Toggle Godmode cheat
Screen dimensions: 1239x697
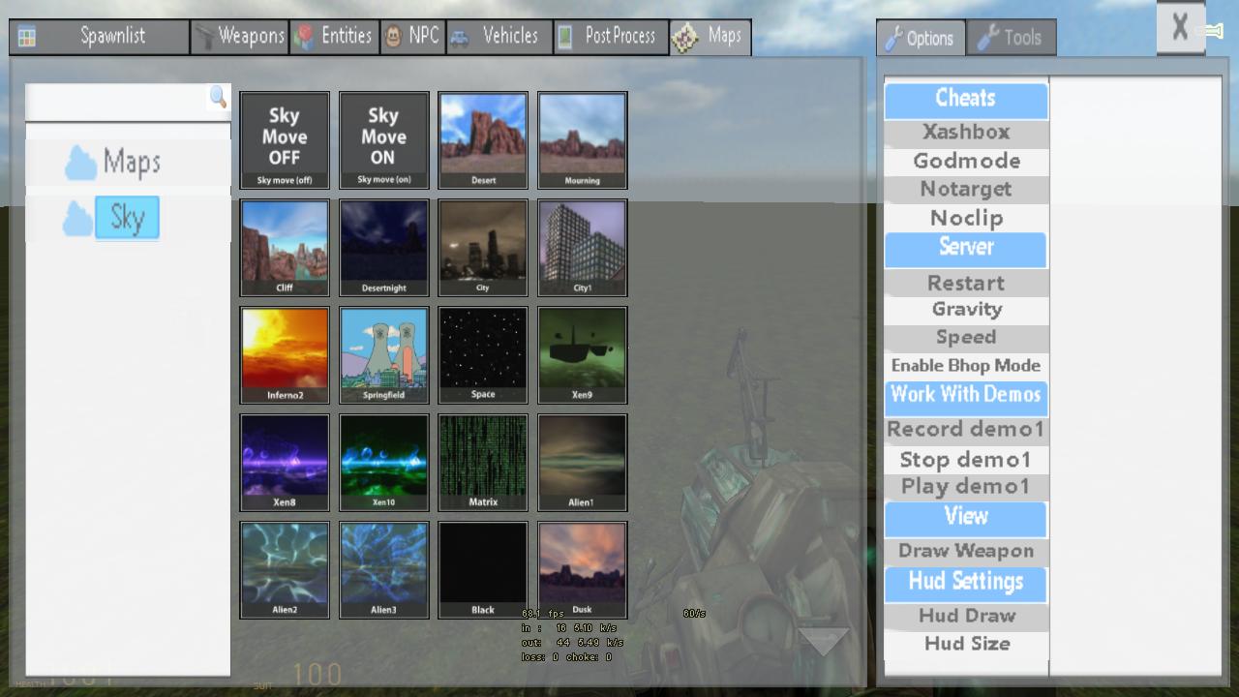966,161
